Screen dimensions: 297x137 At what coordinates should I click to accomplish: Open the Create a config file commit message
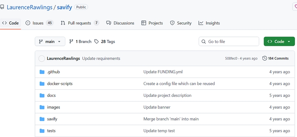point(179,83)
